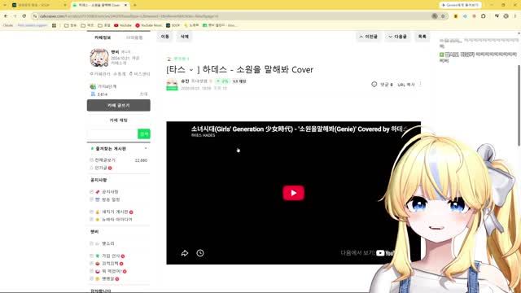Open the post's more options dots

tap(421, 85)
